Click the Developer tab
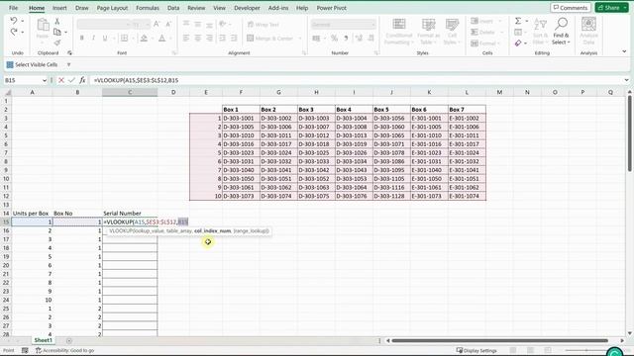The width and height of the screenshot is (634, 356). pyautogui.click(x=247, y=8)
